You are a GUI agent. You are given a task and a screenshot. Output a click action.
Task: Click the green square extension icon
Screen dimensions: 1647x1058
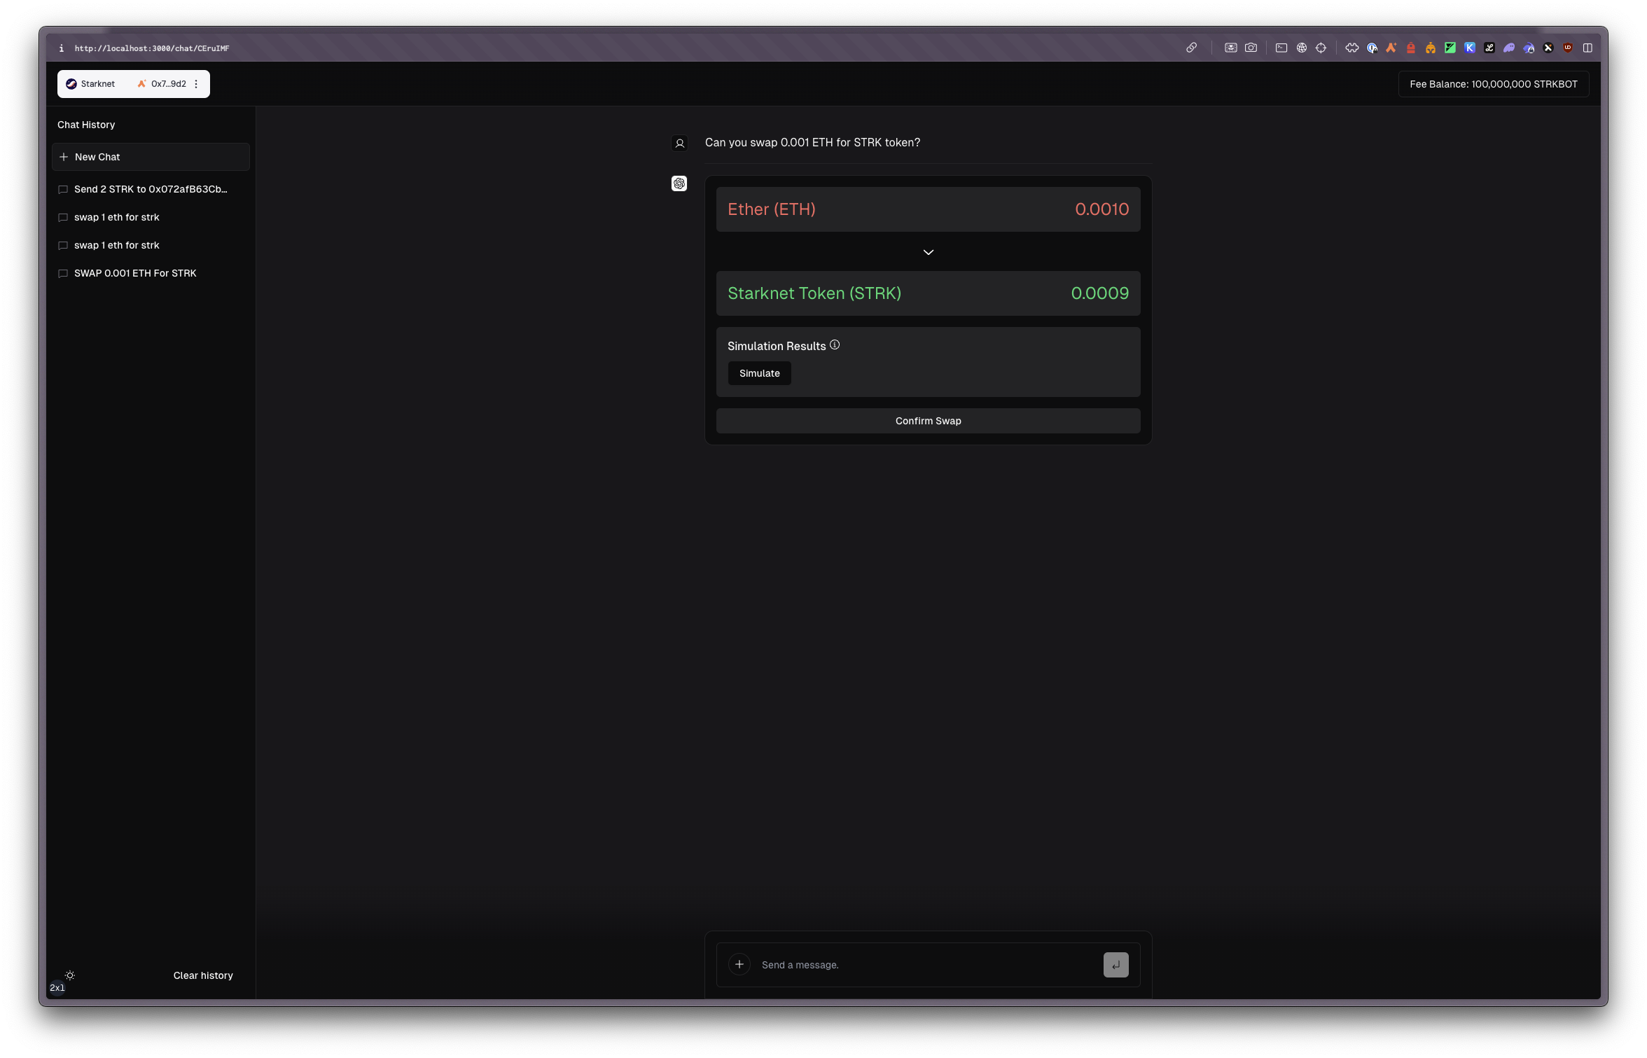point(1450,48)
